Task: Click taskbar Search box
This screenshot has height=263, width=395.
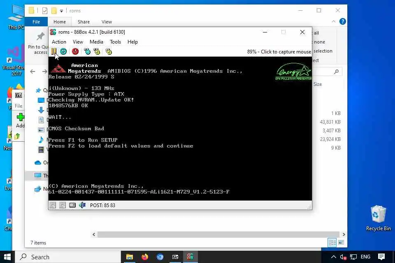Action: click(68, 257)
